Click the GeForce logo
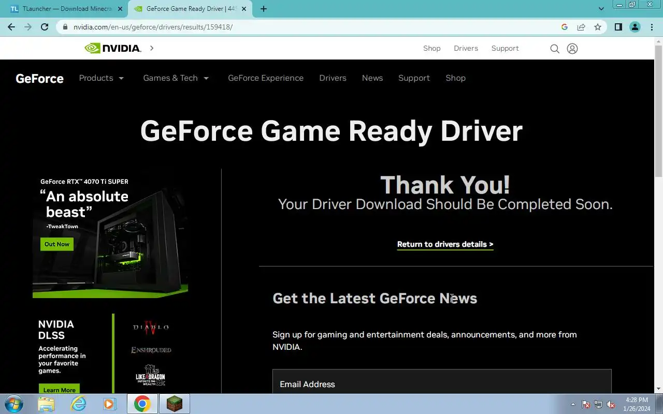The height and width of the screenshot is (414, 663). [x=39, y=79]
